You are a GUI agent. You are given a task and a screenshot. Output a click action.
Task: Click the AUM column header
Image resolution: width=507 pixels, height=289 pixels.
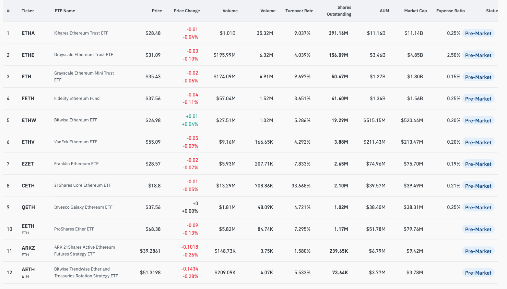click(384, 11)
